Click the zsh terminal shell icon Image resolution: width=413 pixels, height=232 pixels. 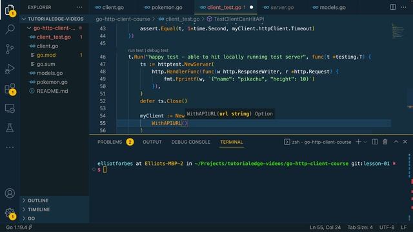287,142
